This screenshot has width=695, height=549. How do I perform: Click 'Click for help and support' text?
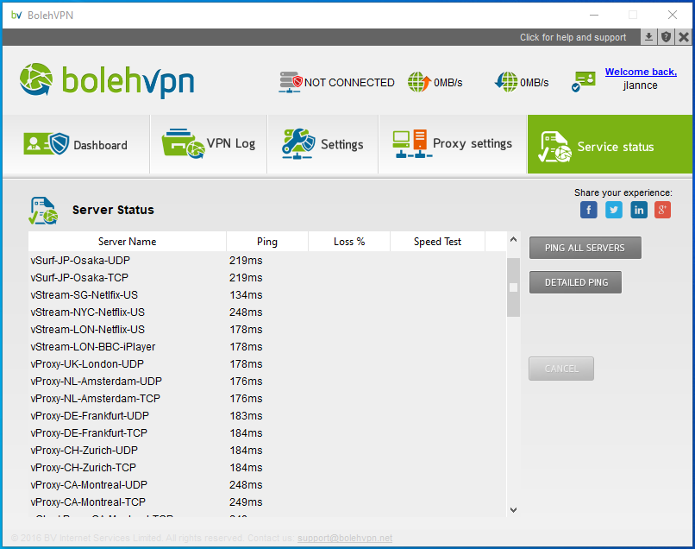(573, 37)
